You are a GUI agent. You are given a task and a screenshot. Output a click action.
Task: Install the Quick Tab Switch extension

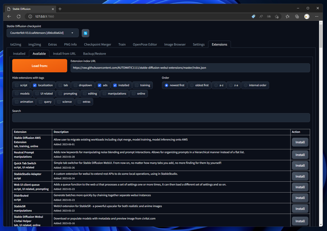[x=300, y=166]
